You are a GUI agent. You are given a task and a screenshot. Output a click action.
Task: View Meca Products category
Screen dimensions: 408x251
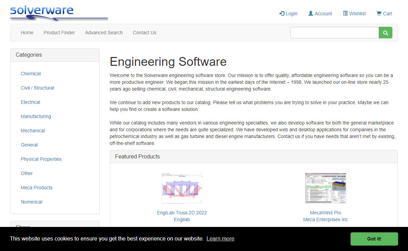[36, 188]
